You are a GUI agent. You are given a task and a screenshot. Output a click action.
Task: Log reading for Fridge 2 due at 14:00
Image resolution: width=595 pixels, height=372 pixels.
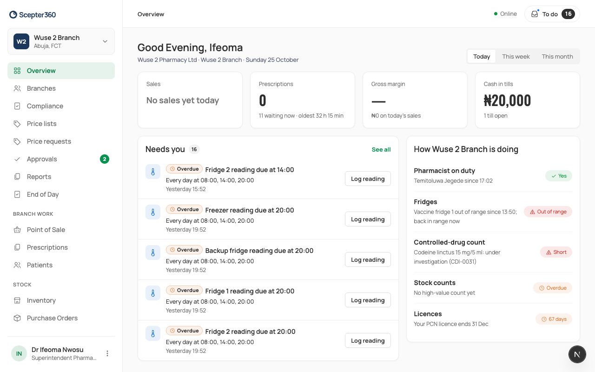coord(368,179)
